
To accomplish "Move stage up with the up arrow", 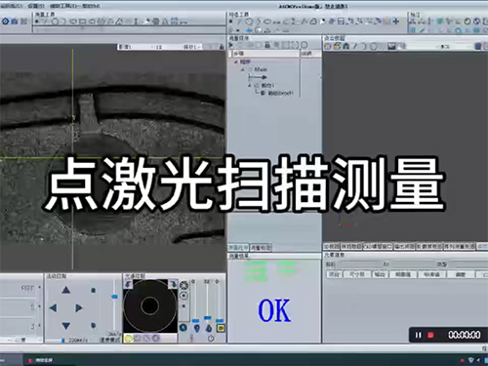I will click(x=66, y=290).
